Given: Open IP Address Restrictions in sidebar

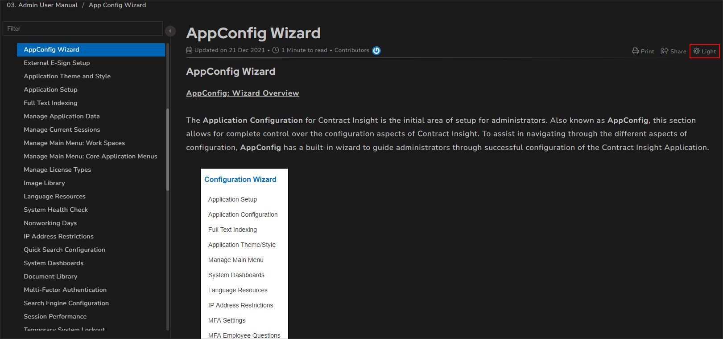Looking at the screenshot, I should coord(58,236).
